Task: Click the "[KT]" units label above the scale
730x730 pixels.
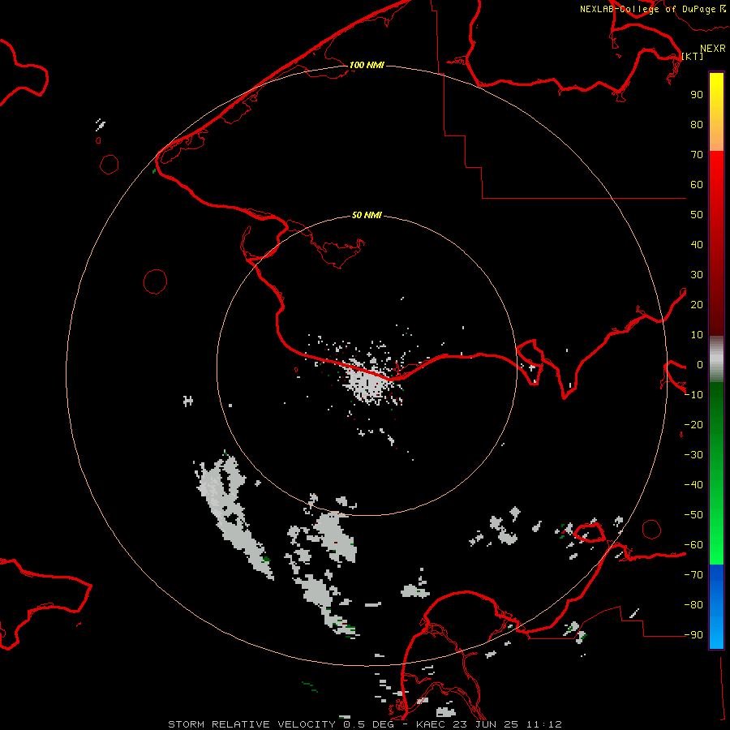Action: pos(693,56)
